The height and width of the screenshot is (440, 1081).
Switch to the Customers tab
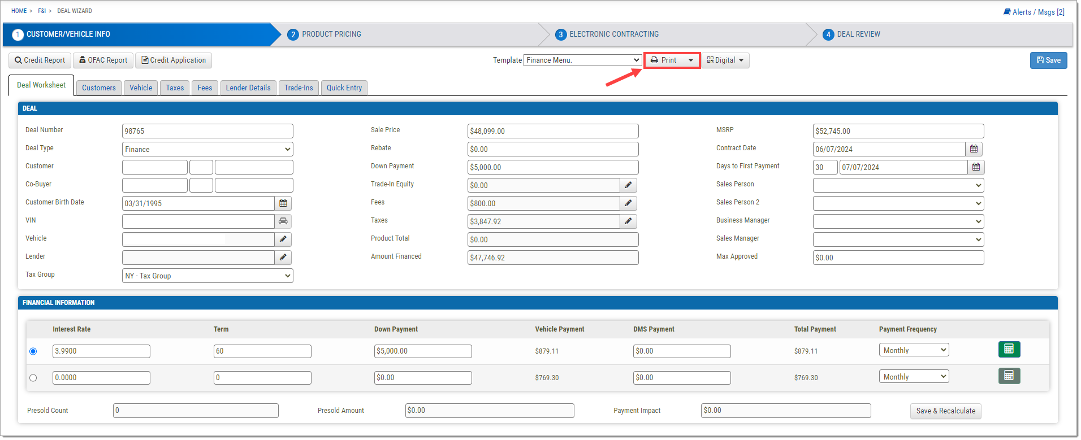click(99, 88)
